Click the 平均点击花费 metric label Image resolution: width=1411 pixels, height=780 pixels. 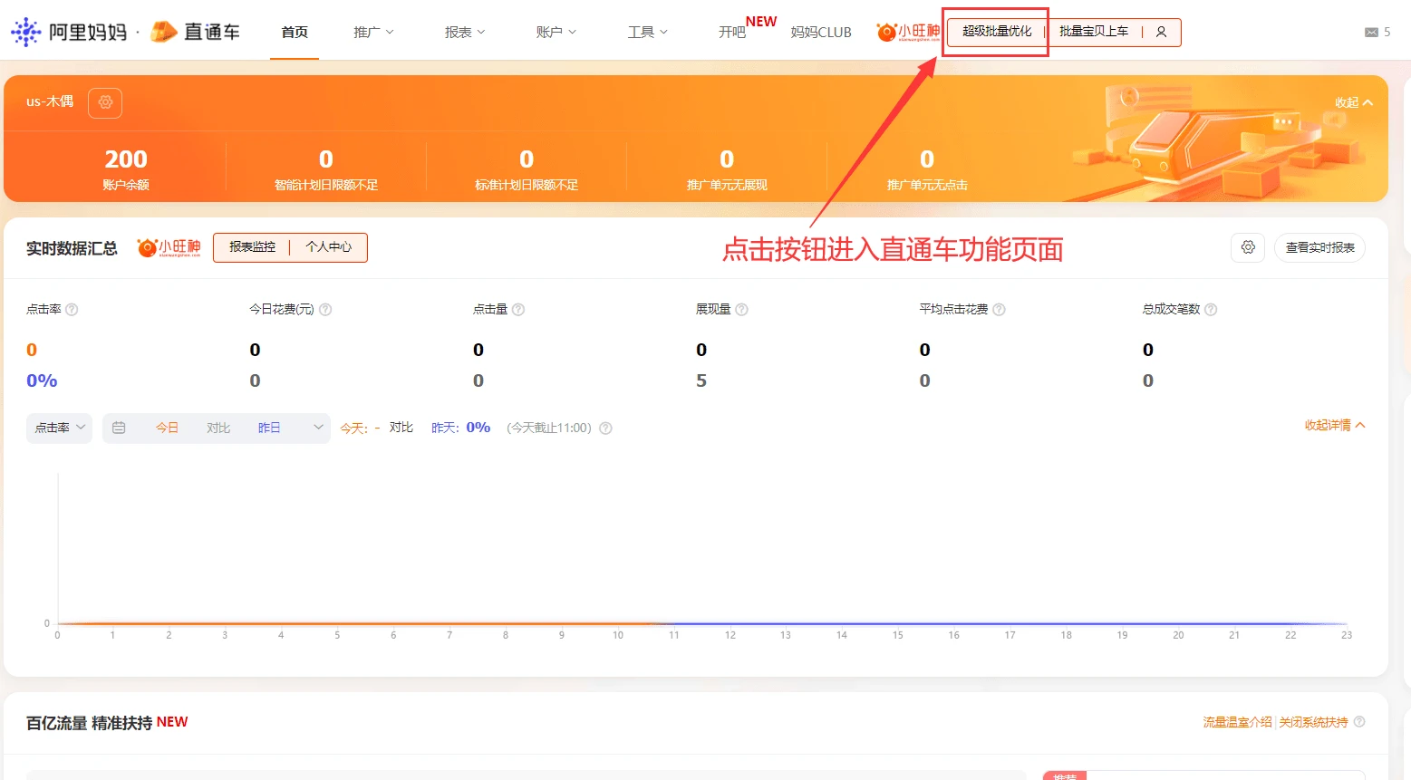[953, 310]
